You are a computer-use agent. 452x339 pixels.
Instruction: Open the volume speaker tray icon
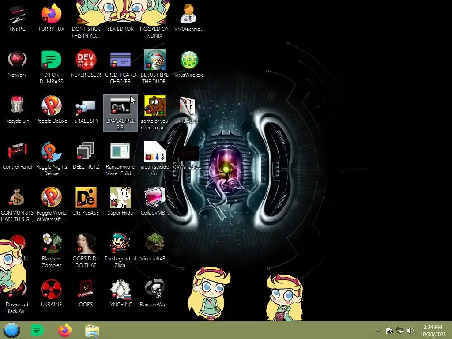point(410,331)
